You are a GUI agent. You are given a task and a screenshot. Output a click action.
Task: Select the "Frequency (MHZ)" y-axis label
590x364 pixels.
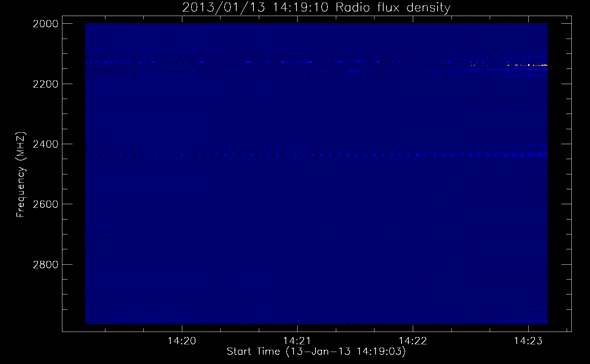click(21, 175)
